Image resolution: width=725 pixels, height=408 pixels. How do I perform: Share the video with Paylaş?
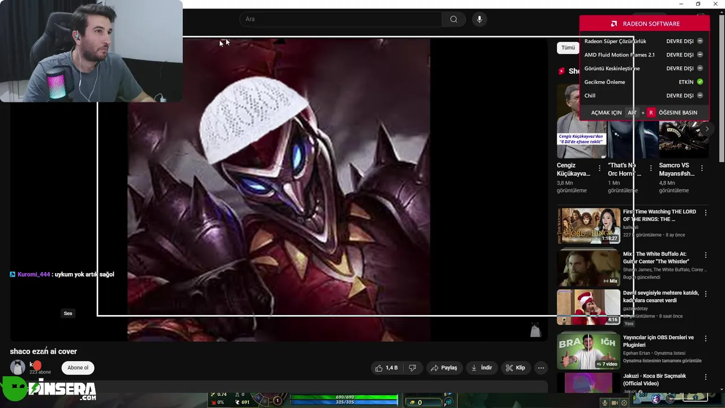coord(444,368)
